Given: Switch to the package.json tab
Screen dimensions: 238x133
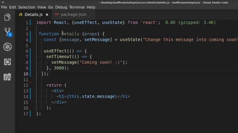Looking at the screenshot, I should (74, 14).
